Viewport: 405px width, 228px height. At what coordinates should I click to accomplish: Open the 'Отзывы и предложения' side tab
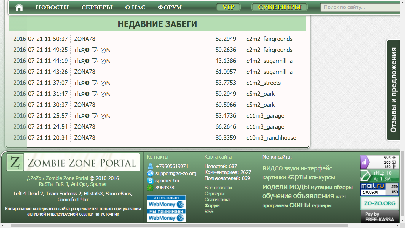(x=393, y=90)
